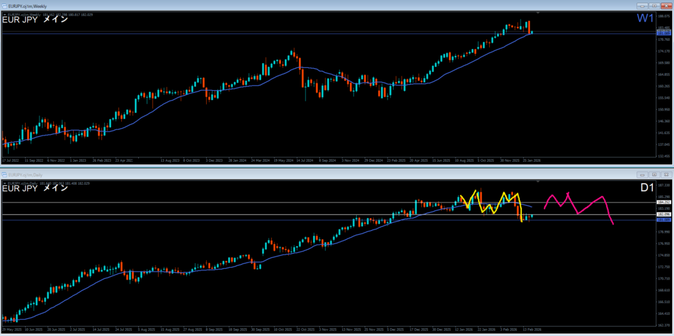Select the D1 timeframe label
The width and height of the screenshot is (674, 336).
(x=647, y=188)
